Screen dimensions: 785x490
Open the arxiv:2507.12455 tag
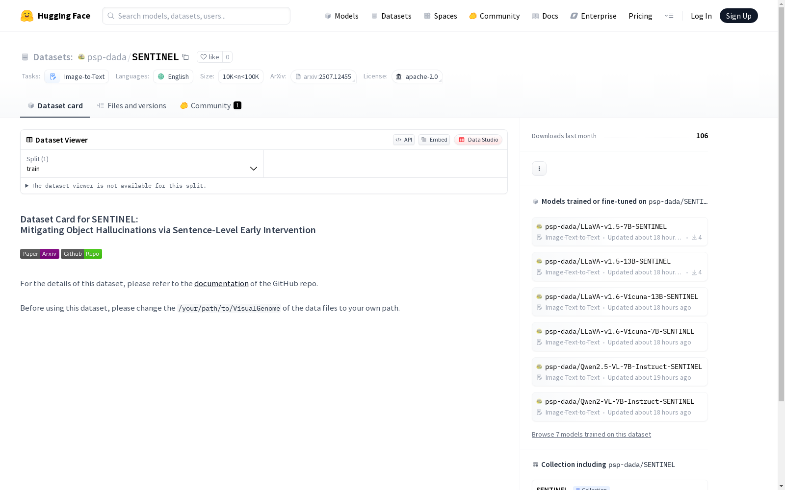[323, 76]
